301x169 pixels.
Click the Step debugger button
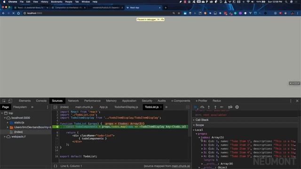point(222,107)
